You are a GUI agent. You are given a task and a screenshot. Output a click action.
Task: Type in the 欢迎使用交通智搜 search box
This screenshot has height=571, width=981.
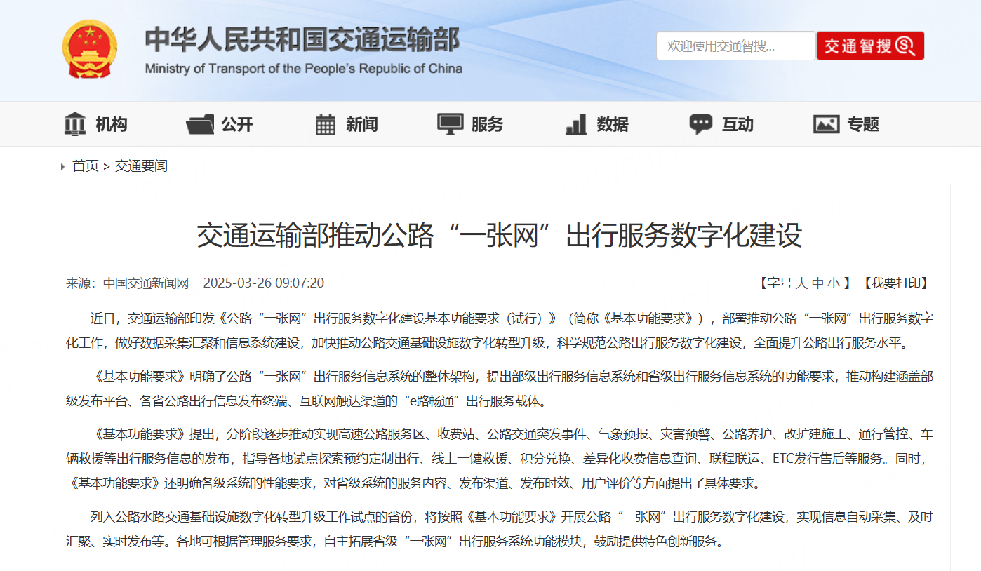(735, 46)
